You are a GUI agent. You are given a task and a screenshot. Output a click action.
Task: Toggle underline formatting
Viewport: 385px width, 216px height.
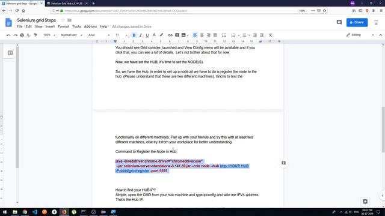pos(147,35)
